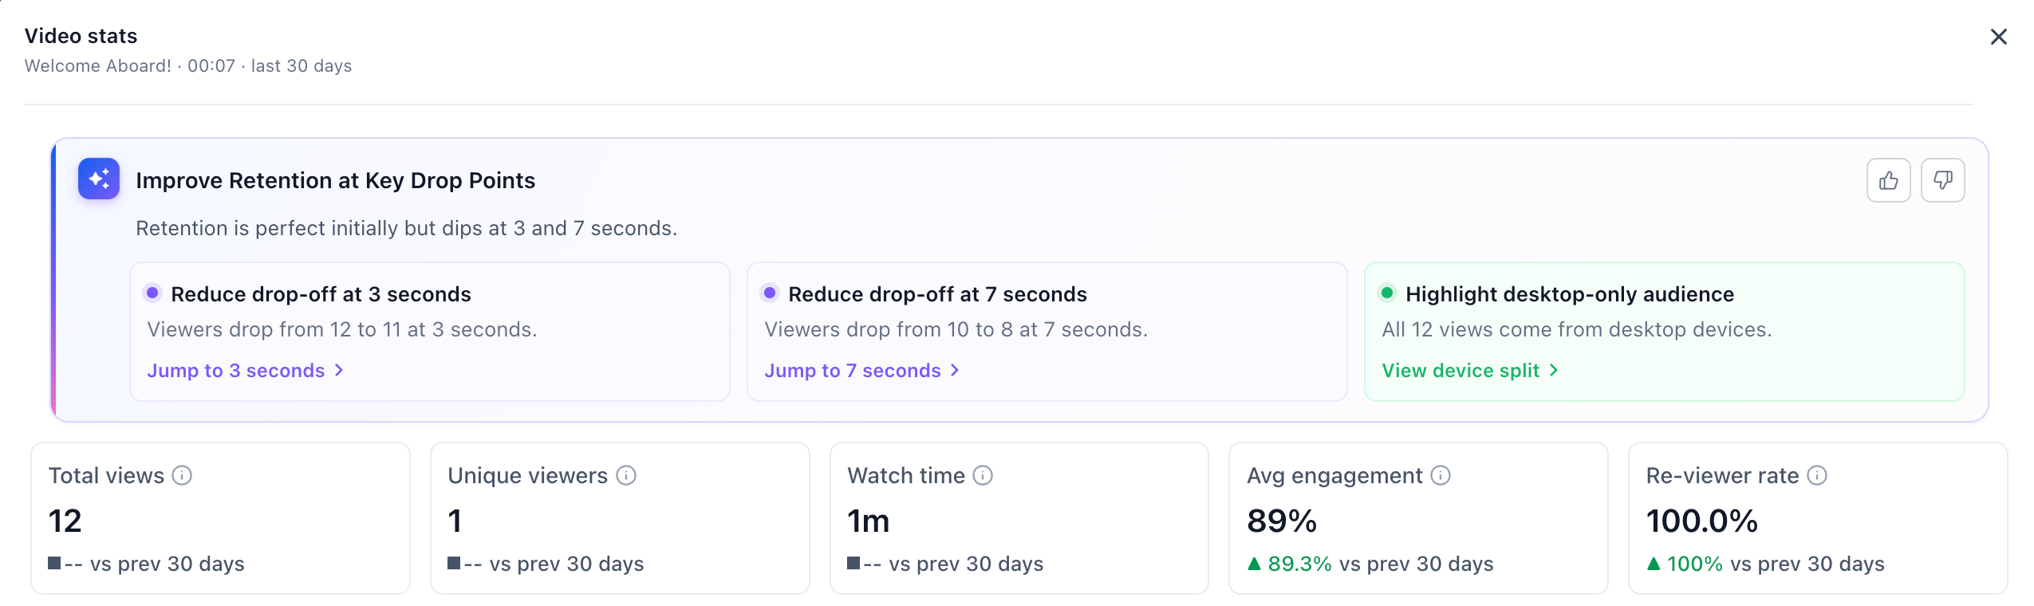Screen dimensions: 2034x606
Task: Click the Re-viewer rate value 100.0%
Action: click(1702, 521)
